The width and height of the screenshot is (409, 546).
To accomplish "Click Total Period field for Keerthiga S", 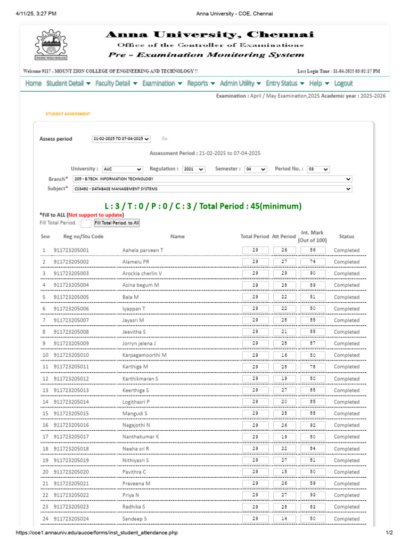I will 255,391.
